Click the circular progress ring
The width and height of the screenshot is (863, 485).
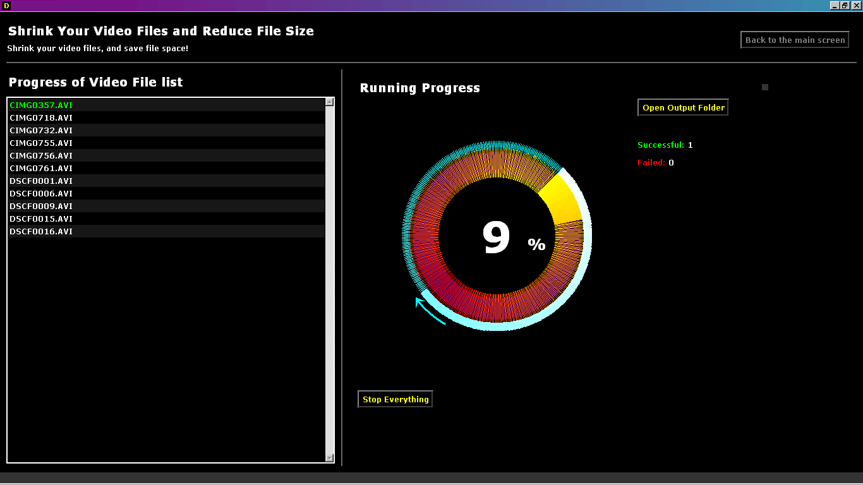(x=497, y=236)
